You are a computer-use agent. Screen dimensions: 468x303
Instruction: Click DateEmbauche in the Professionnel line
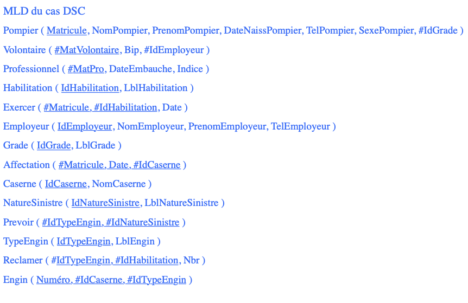pos(135,69)
